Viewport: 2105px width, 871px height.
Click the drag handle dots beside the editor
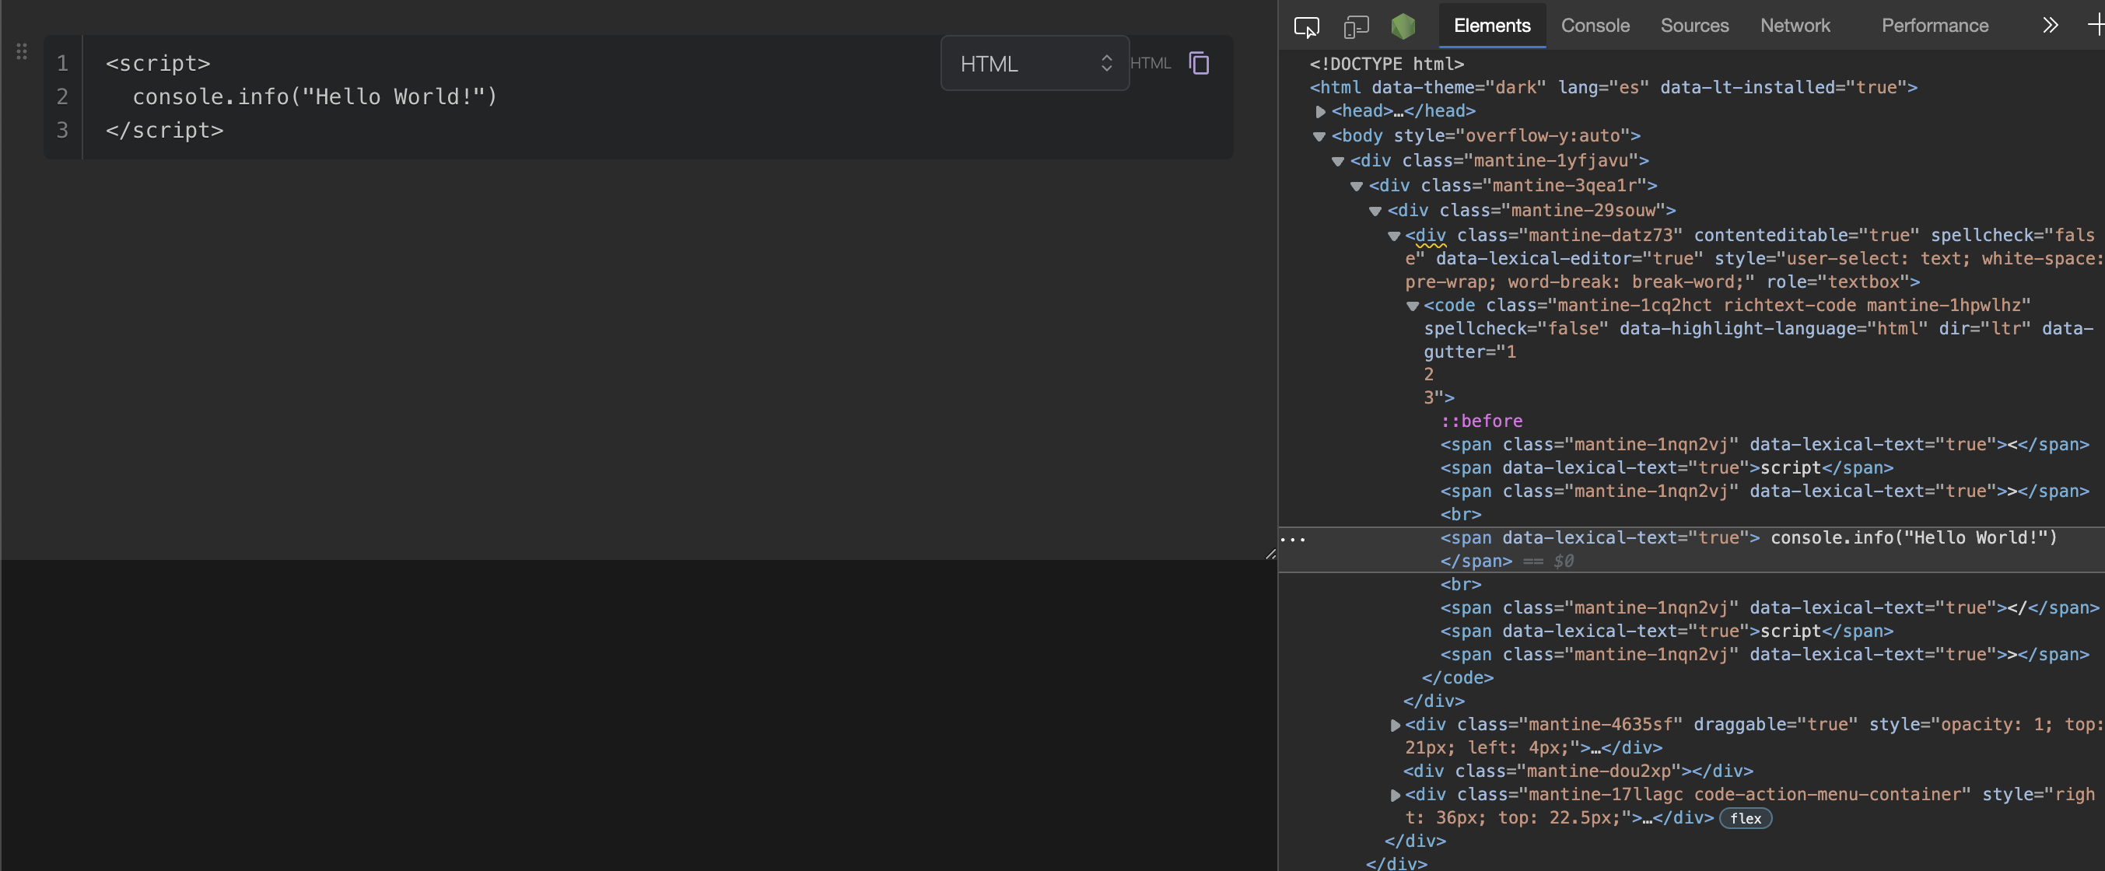point(22,51)
